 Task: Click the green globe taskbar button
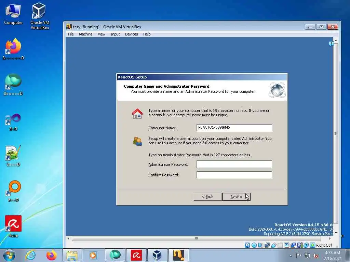click(115, 255)
